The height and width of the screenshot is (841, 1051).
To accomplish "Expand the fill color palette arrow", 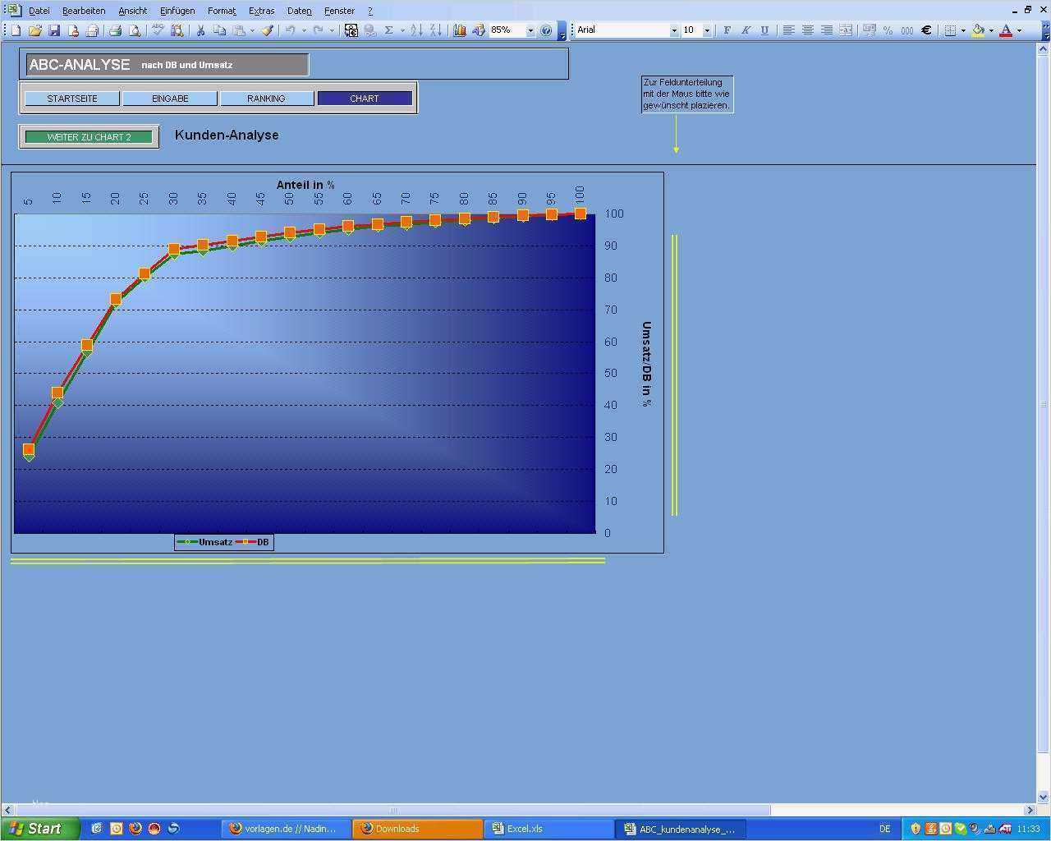I will [991, 30].
